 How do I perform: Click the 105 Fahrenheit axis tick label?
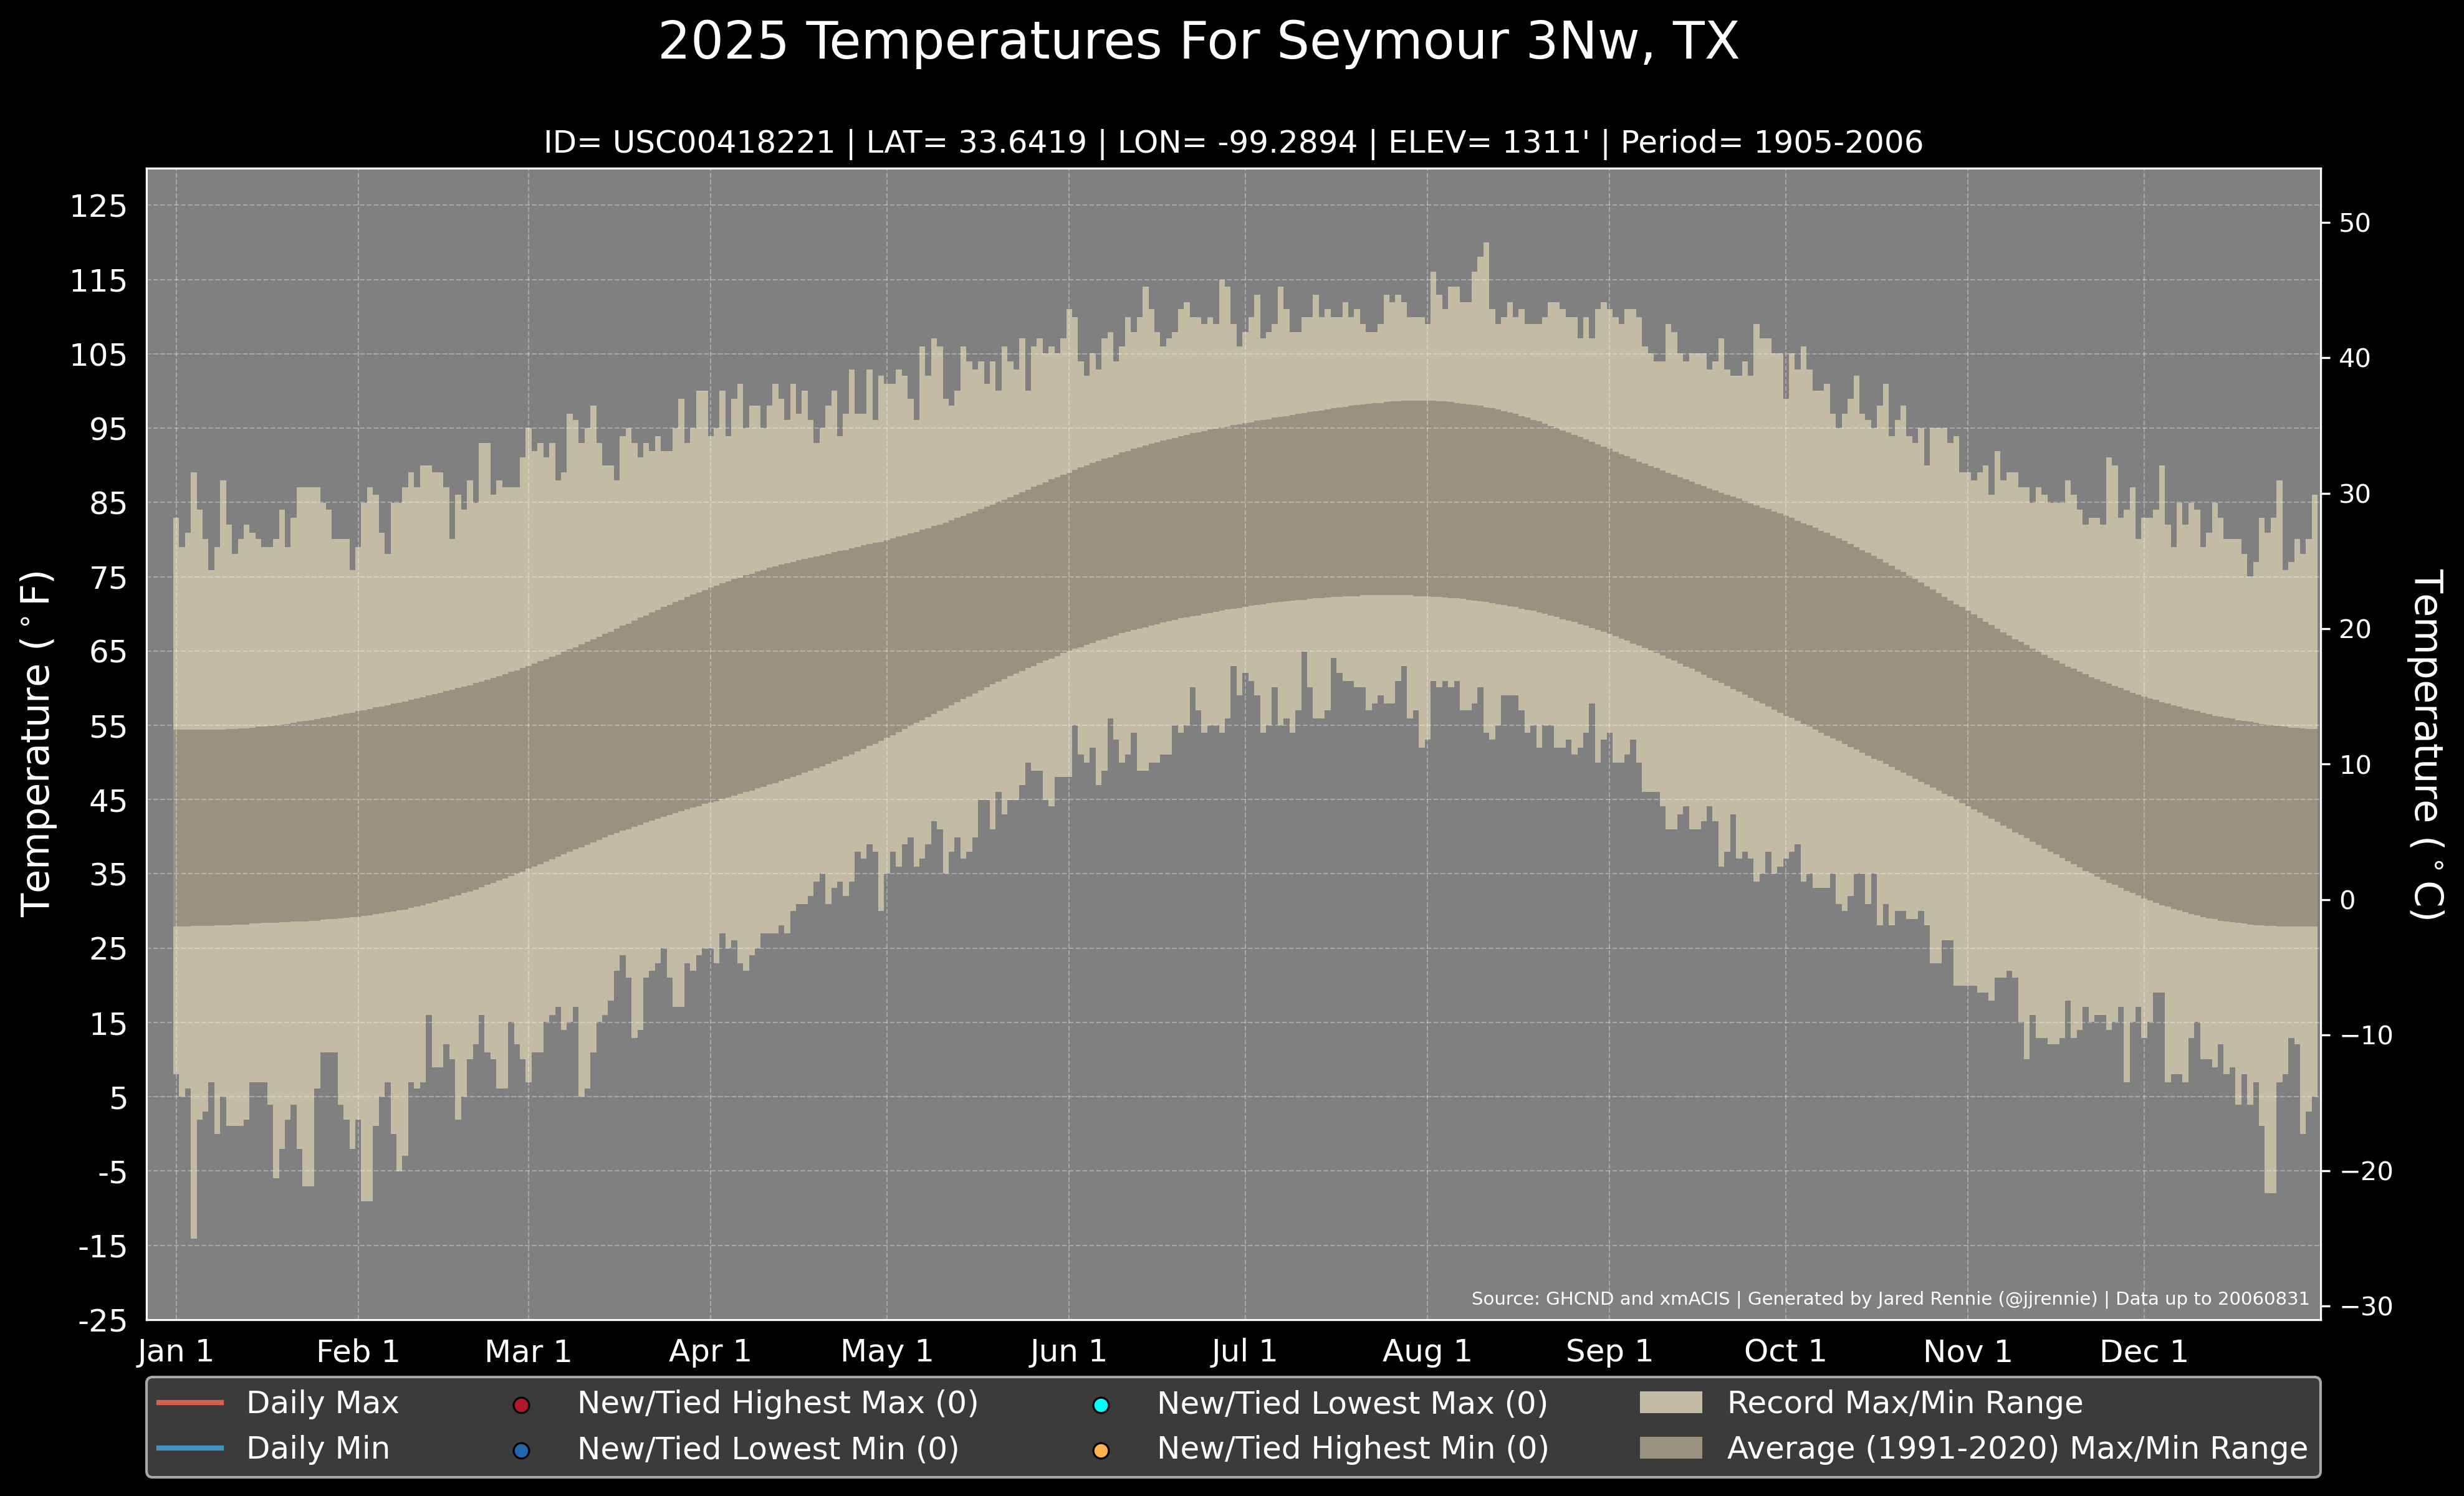point(99,355)
